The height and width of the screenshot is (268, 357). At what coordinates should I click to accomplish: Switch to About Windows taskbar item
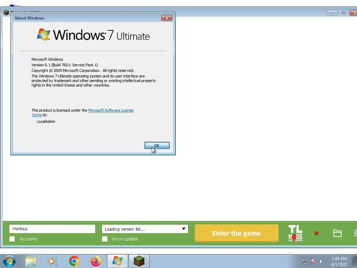pos(117,261)
